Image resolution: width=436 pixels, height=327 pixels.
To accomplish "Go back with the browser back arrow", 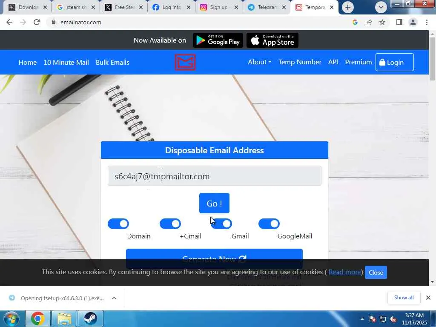I will (9, 22).
